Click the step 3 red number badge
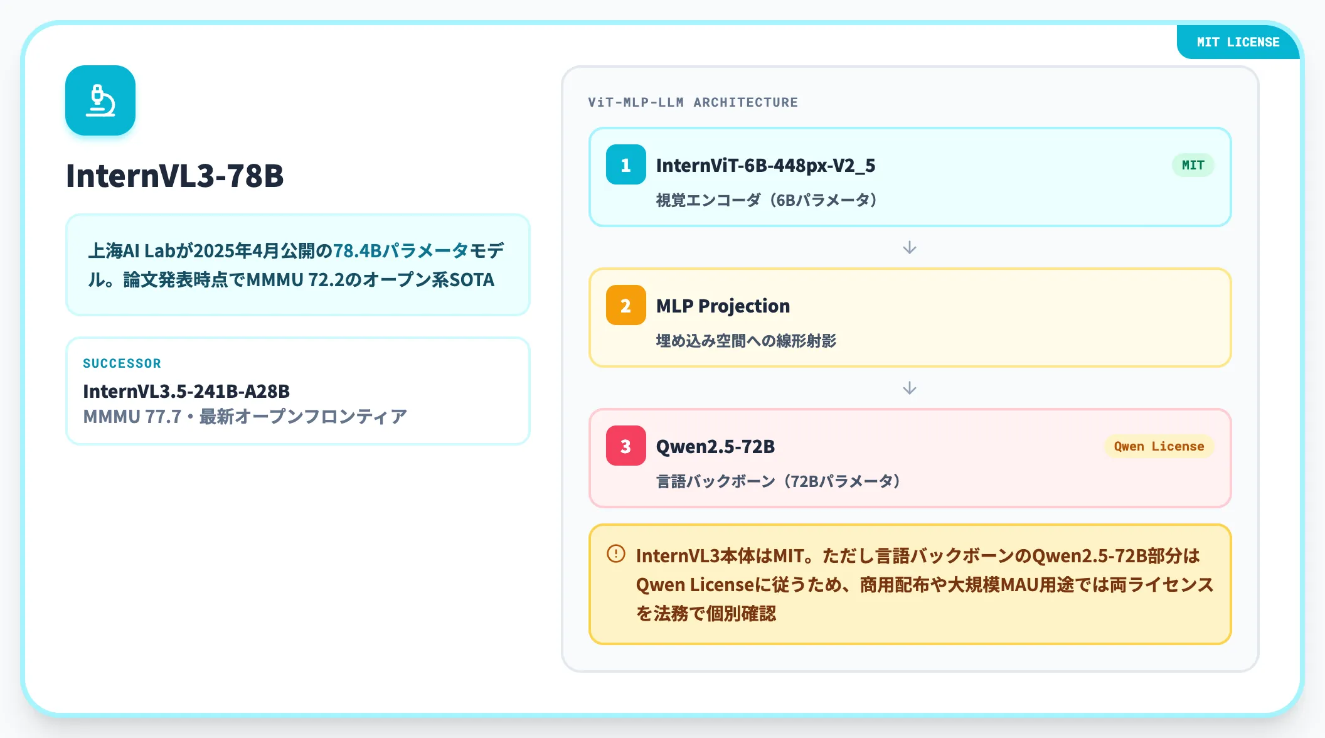Viewport: 1325px width, 738px height. click(x=625, y=446)
